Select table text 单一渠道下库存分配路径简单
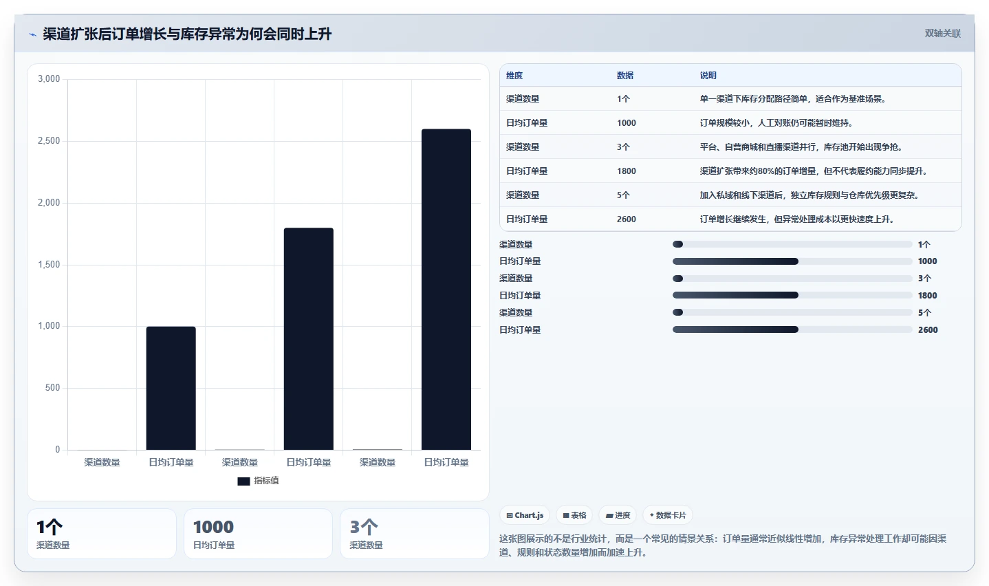 (x=753, y=99)
